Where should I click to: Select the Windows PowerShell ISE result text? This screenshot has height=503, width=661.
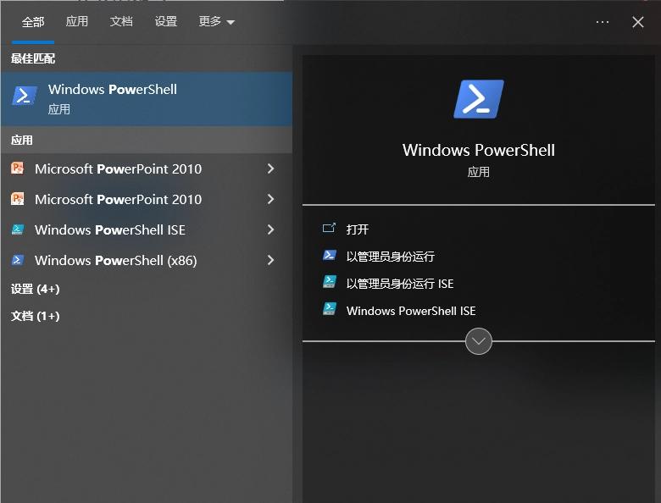110,230
